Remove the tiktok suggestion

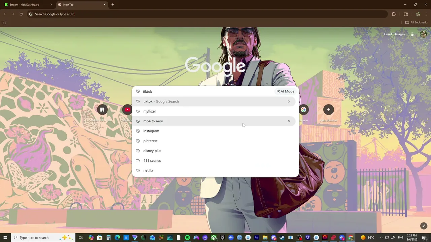(289, 102)
